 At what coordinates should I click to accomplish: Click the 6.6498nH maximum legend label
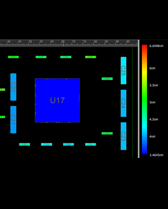[x=156, y=46]
